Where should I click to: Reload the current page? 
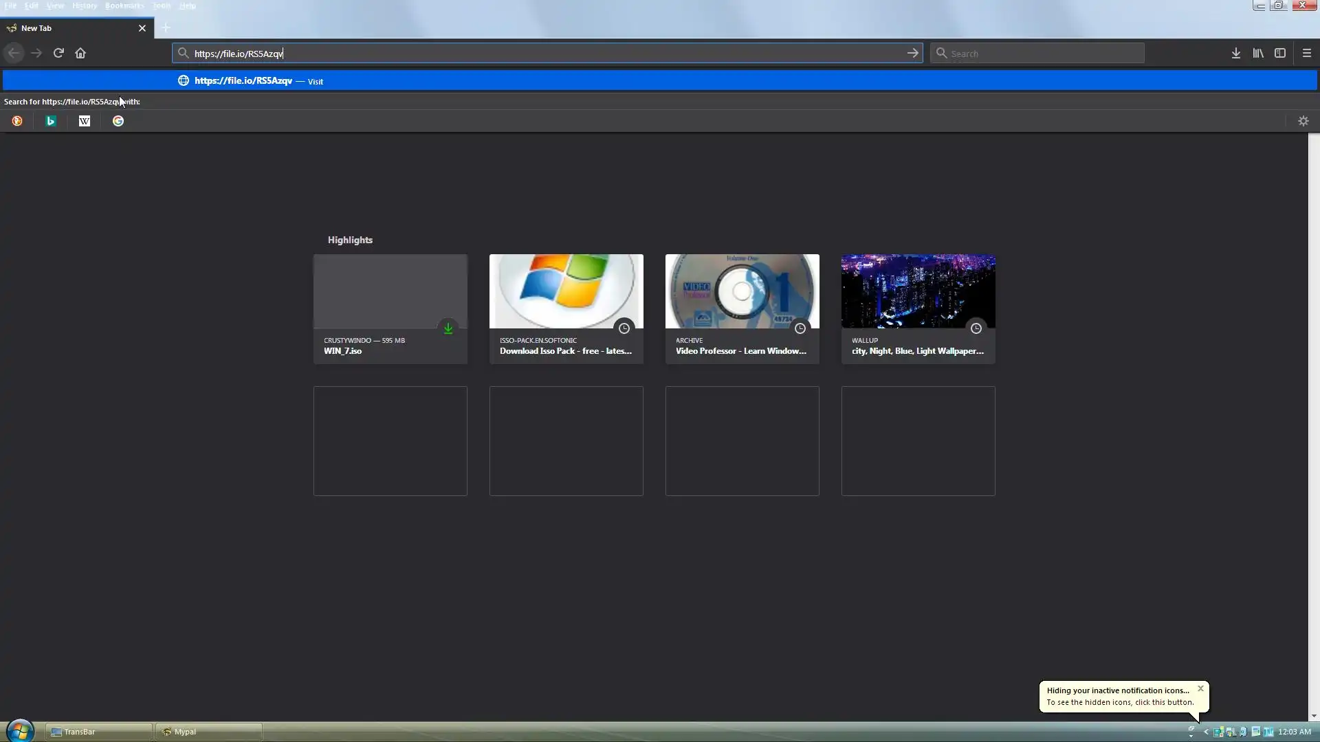(58, 53)
